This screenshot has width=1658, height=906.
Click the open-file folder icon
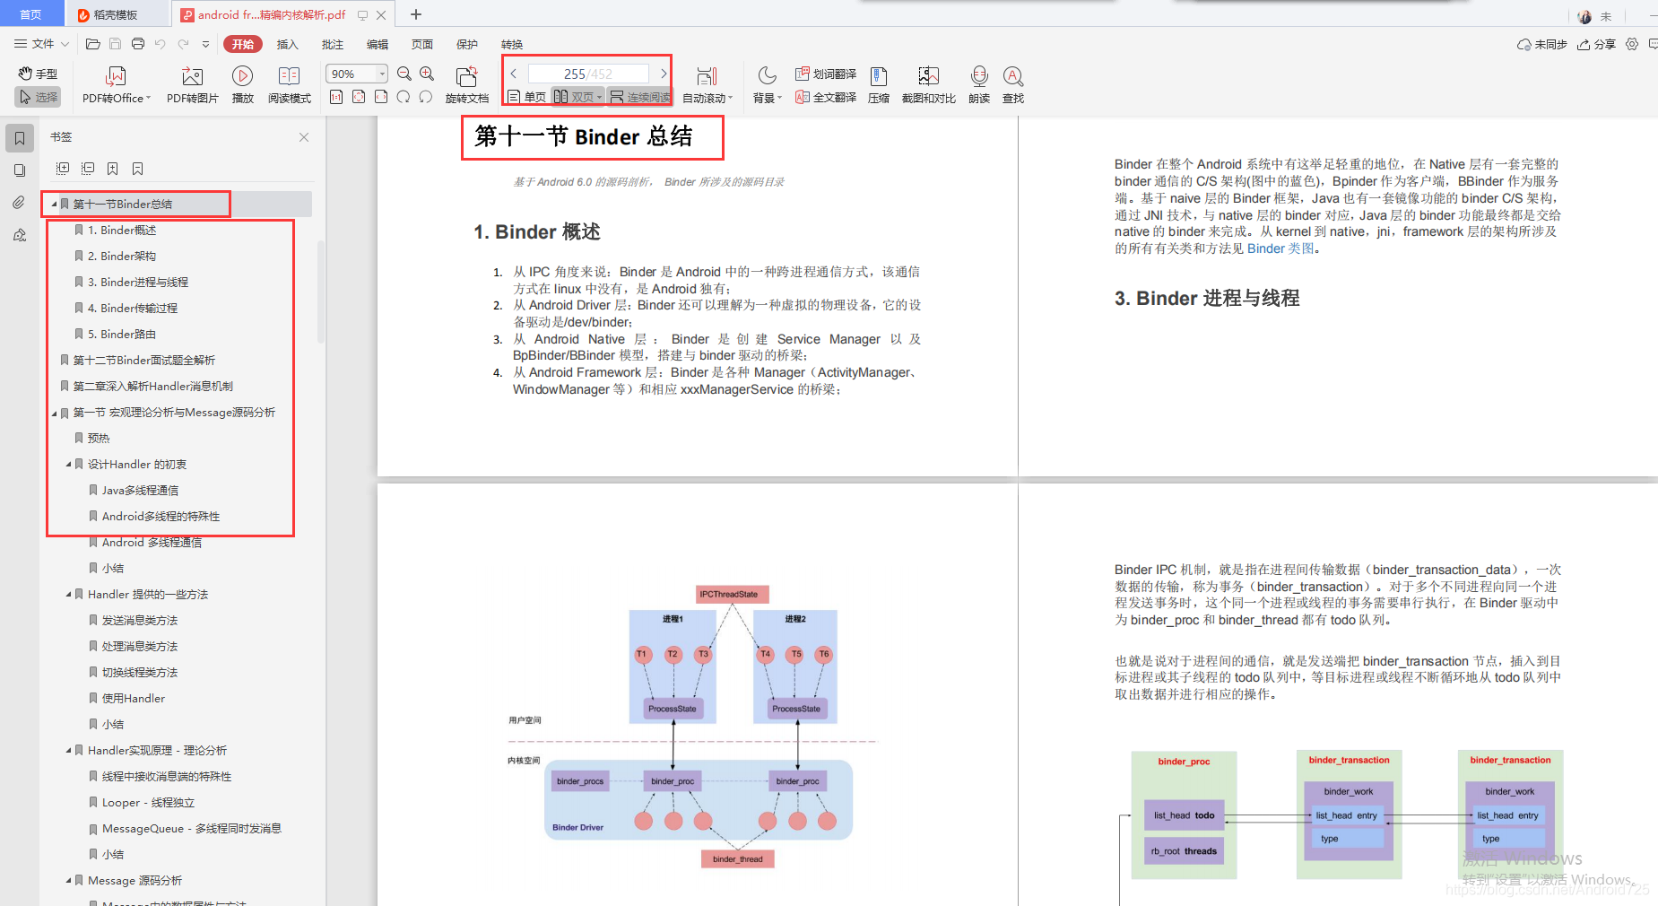(92, 43)
